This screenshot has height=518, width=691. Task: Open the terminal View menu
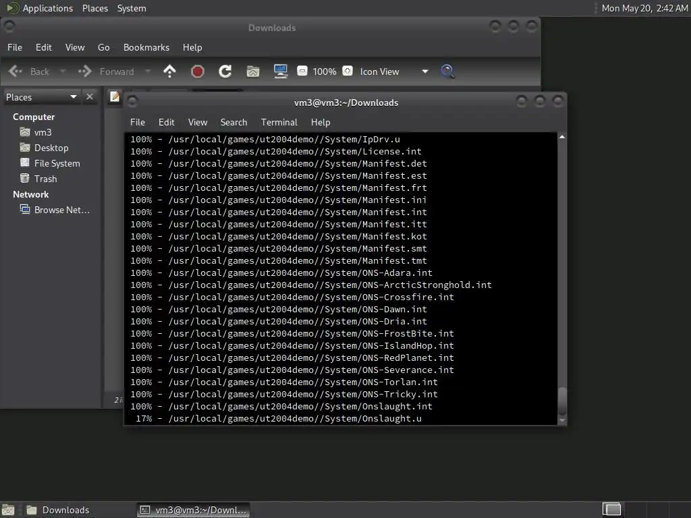[x=198, y=122]
